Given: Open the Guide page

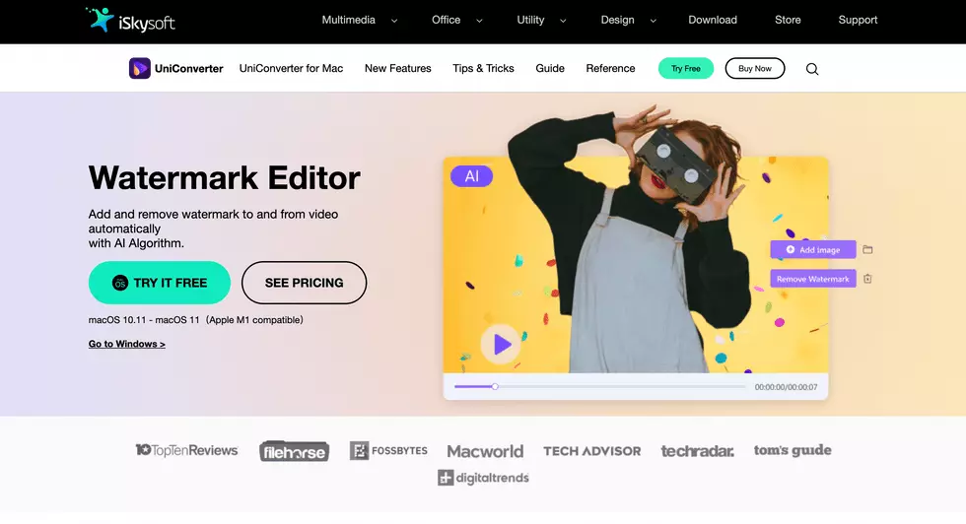Looking at the screenshot, I should (550, 68).
